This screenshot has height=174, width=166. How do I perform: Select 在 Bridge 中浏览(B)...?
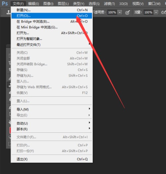tap(52, 21)
